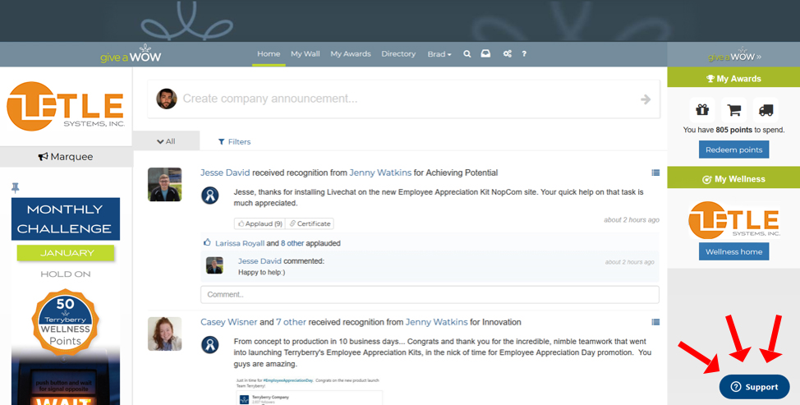Click the delivery truck icon
The width and height of the screenshot is (800, 405).
click(766, 109)
